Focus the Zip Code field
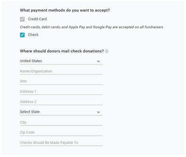This screenshot has width=186, height=157. [61, 133]
